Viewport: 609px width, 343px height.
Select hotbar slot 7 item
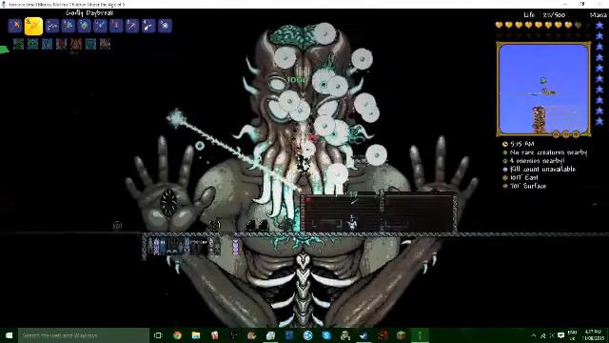(x=116, y=26)
